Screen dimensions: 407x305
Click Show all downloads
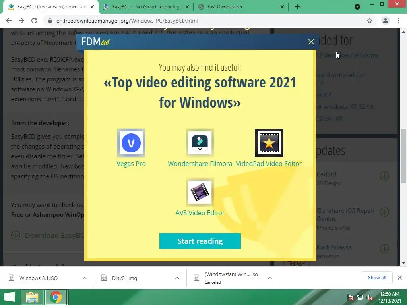pos(377,278)
